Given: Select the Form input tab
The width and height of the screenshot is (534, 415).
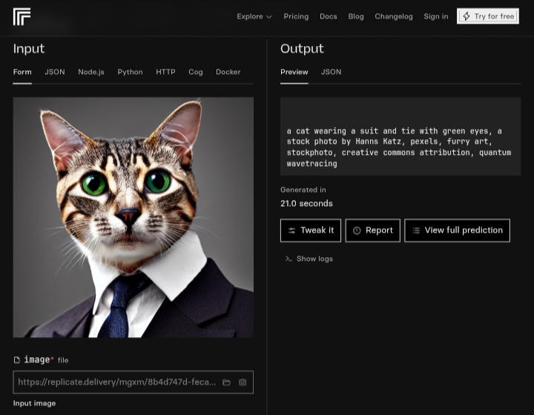Looking at the screenshot, I should [x=22, y=72].
